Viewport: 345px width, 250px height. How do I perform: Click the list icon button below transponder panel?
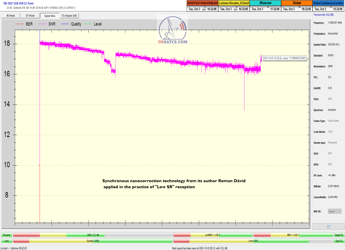[x=328, y=226]
